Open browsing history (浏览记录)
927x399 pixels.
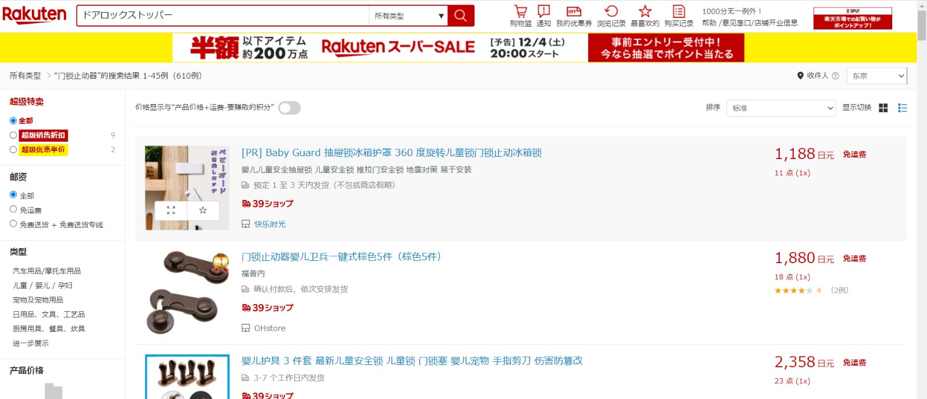611,16
